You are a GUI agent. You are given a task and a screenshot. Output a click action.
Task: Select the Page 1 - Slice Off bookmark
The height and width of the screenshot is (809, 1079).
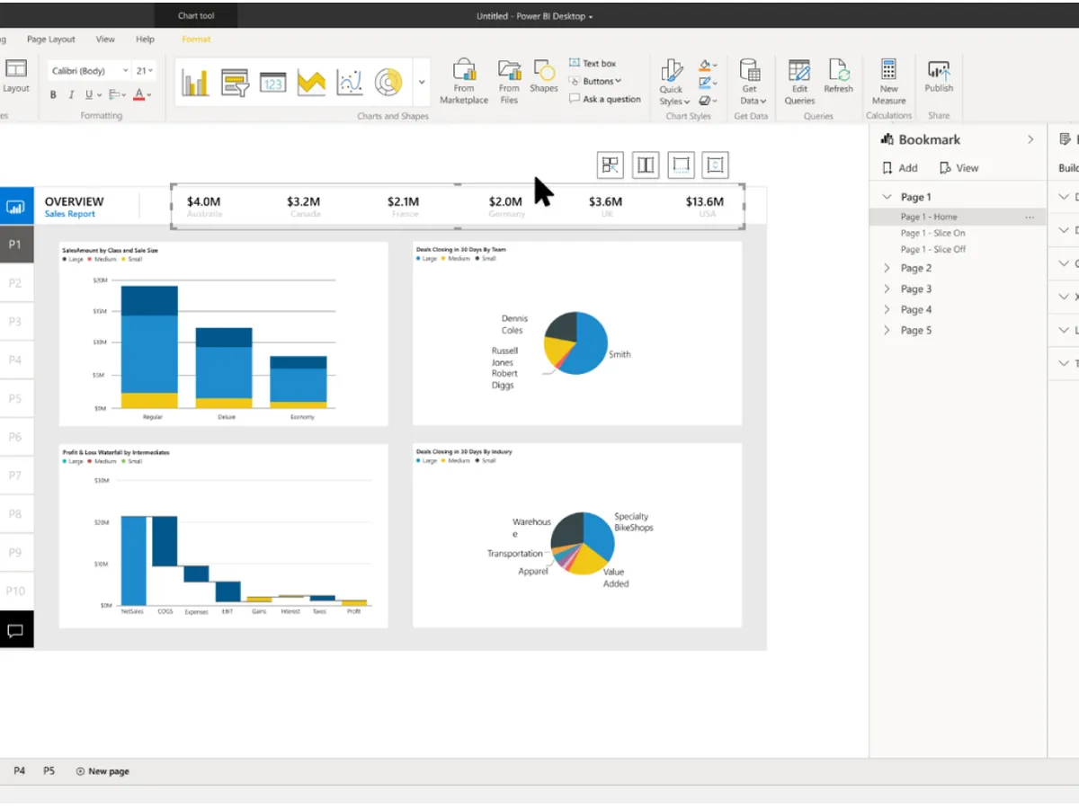click(x=935, y=249)
